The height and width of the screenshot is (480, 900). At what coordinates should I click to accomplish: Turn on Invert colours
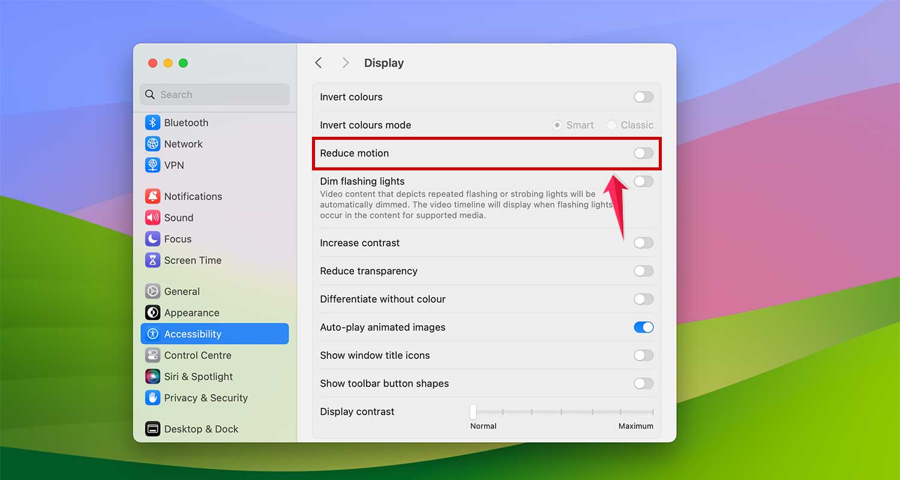click(x=643, y=97)
